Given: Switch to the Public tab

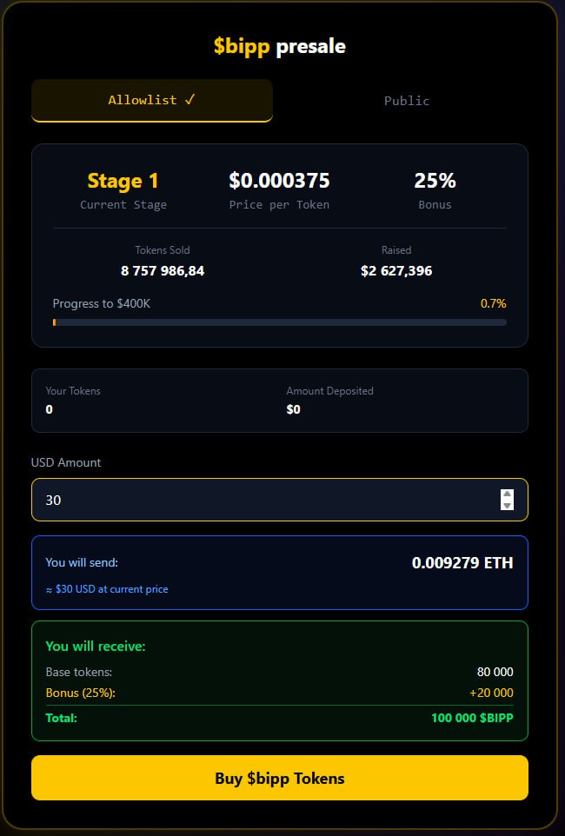Looking at the screenshot, I should pos(407,101).
